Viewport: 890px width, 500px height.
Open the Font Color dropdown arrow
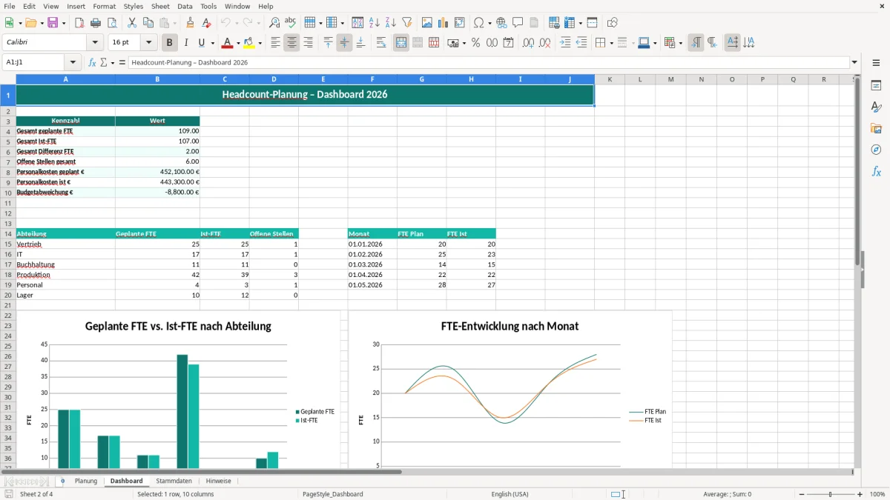point(237,43)
